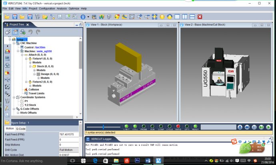The height and width of the screenshot is (165, 276).
Task: Click the Single Step playback button
Action: pos(261,127)
